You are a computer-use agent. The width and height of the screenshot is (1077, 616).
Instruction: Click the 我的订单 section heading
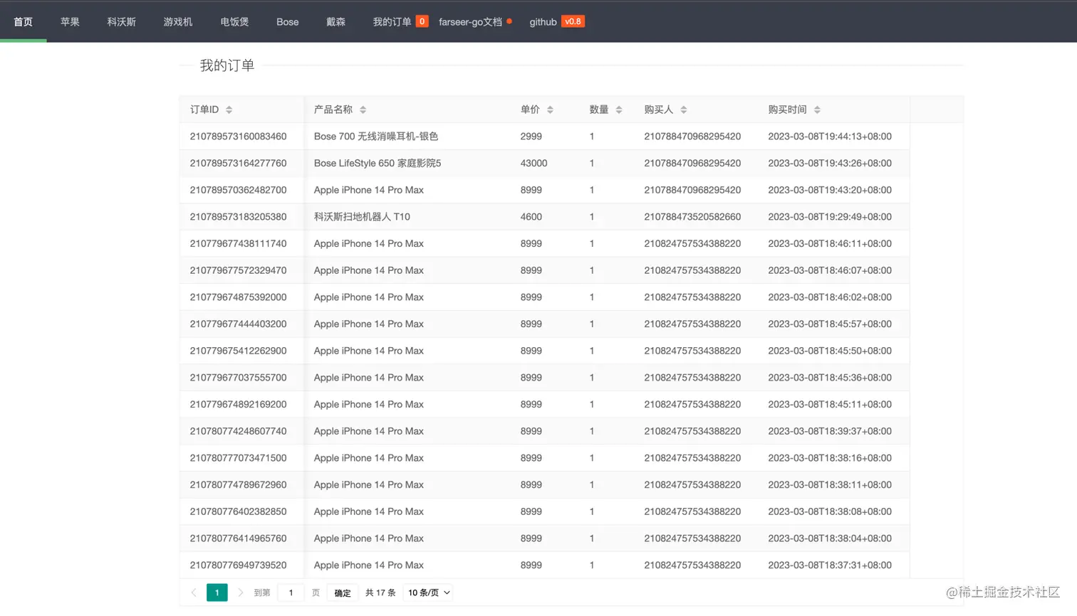tap(227, 65)
